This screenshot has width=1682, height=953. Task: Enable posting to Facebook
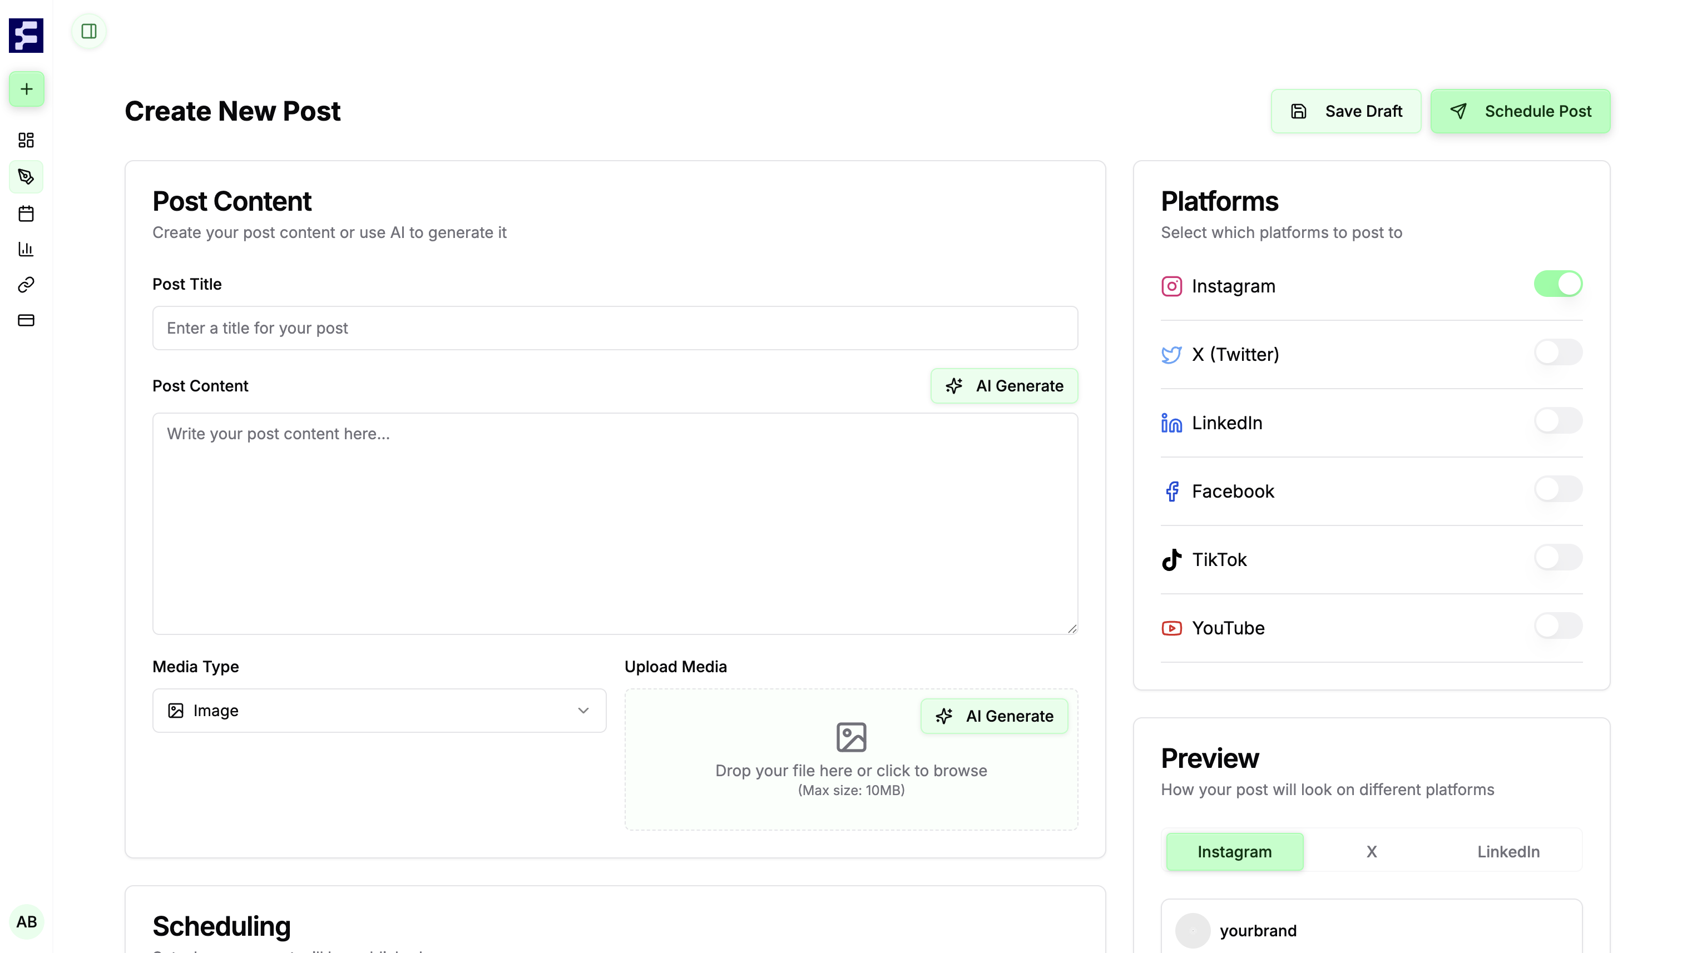coord(1559,488)
